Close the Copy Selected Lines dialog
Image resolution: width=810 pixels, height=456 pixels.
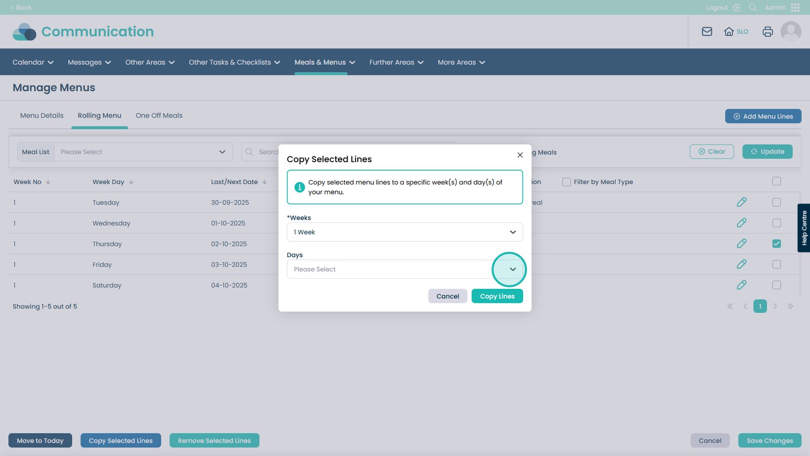click(x=520, y=155)
